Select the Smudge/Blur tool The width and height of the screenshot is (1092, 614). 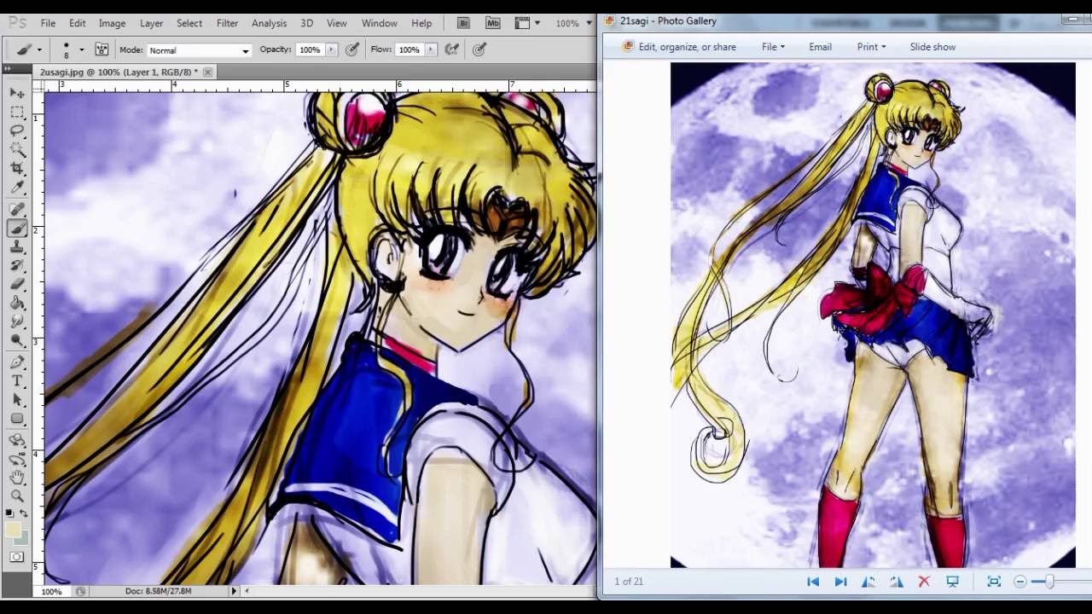pyautogui.click(x=17, y=321)
